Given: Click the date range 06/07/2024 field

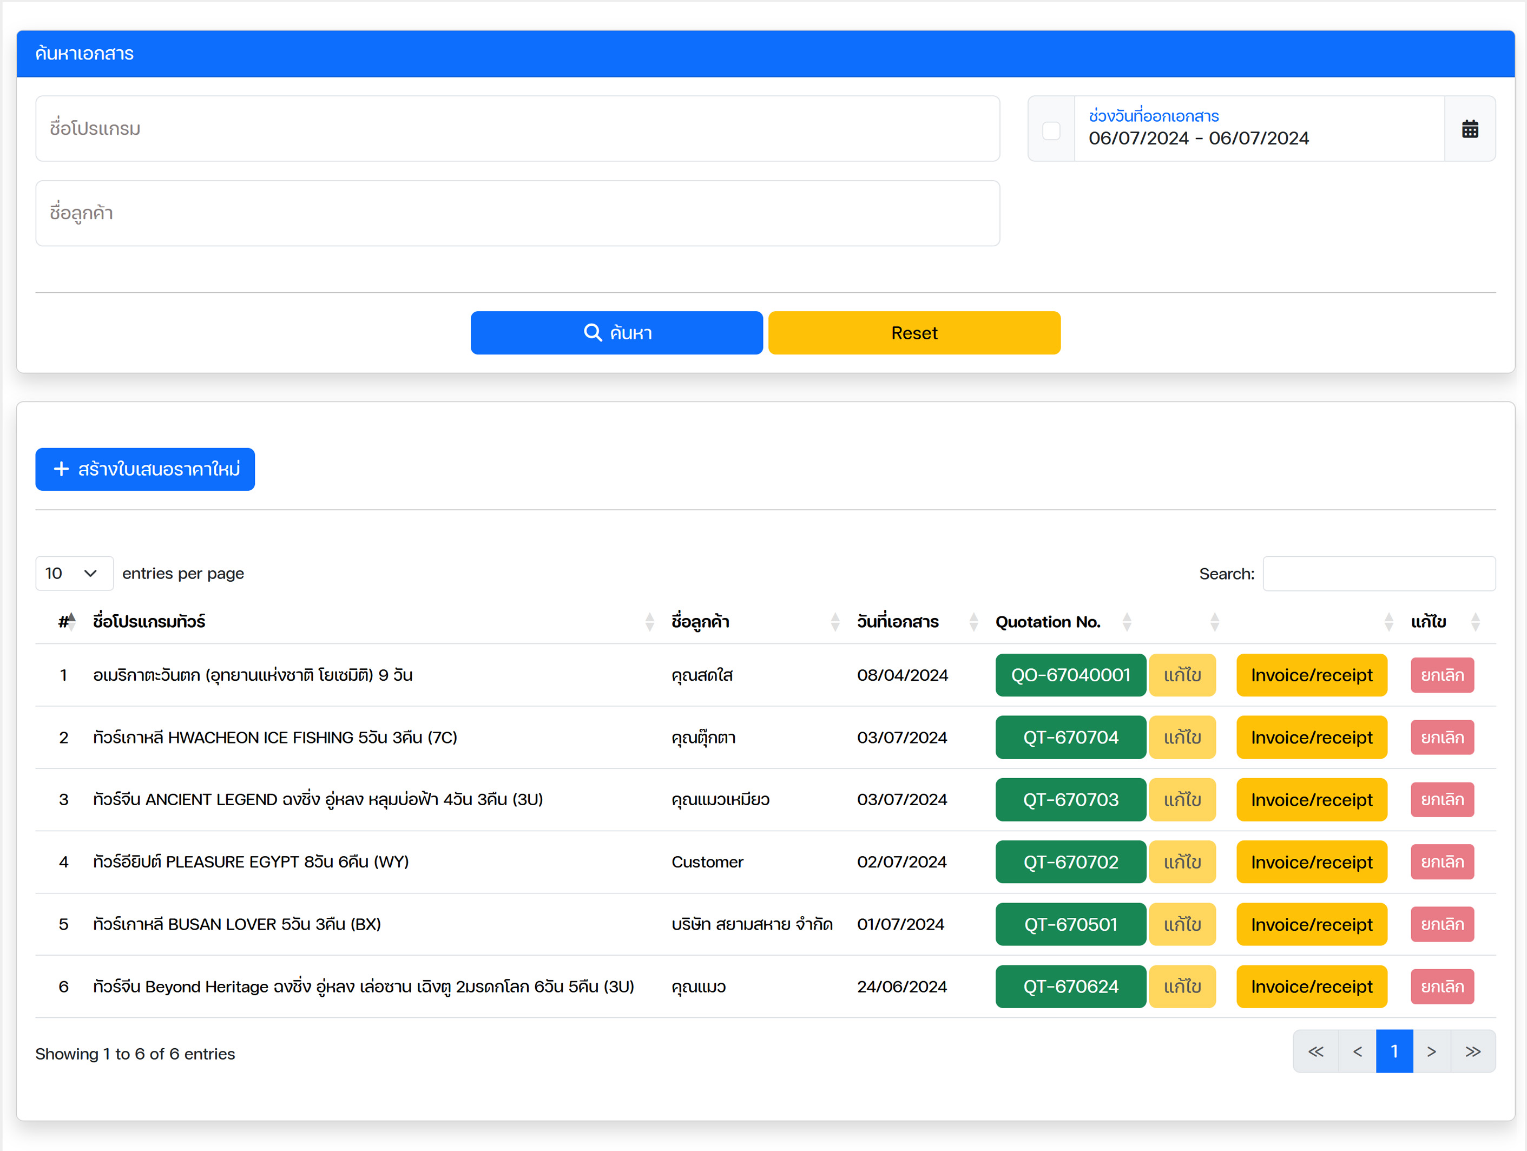Looking at the screenshot, I should click(x=1259, y=128).
